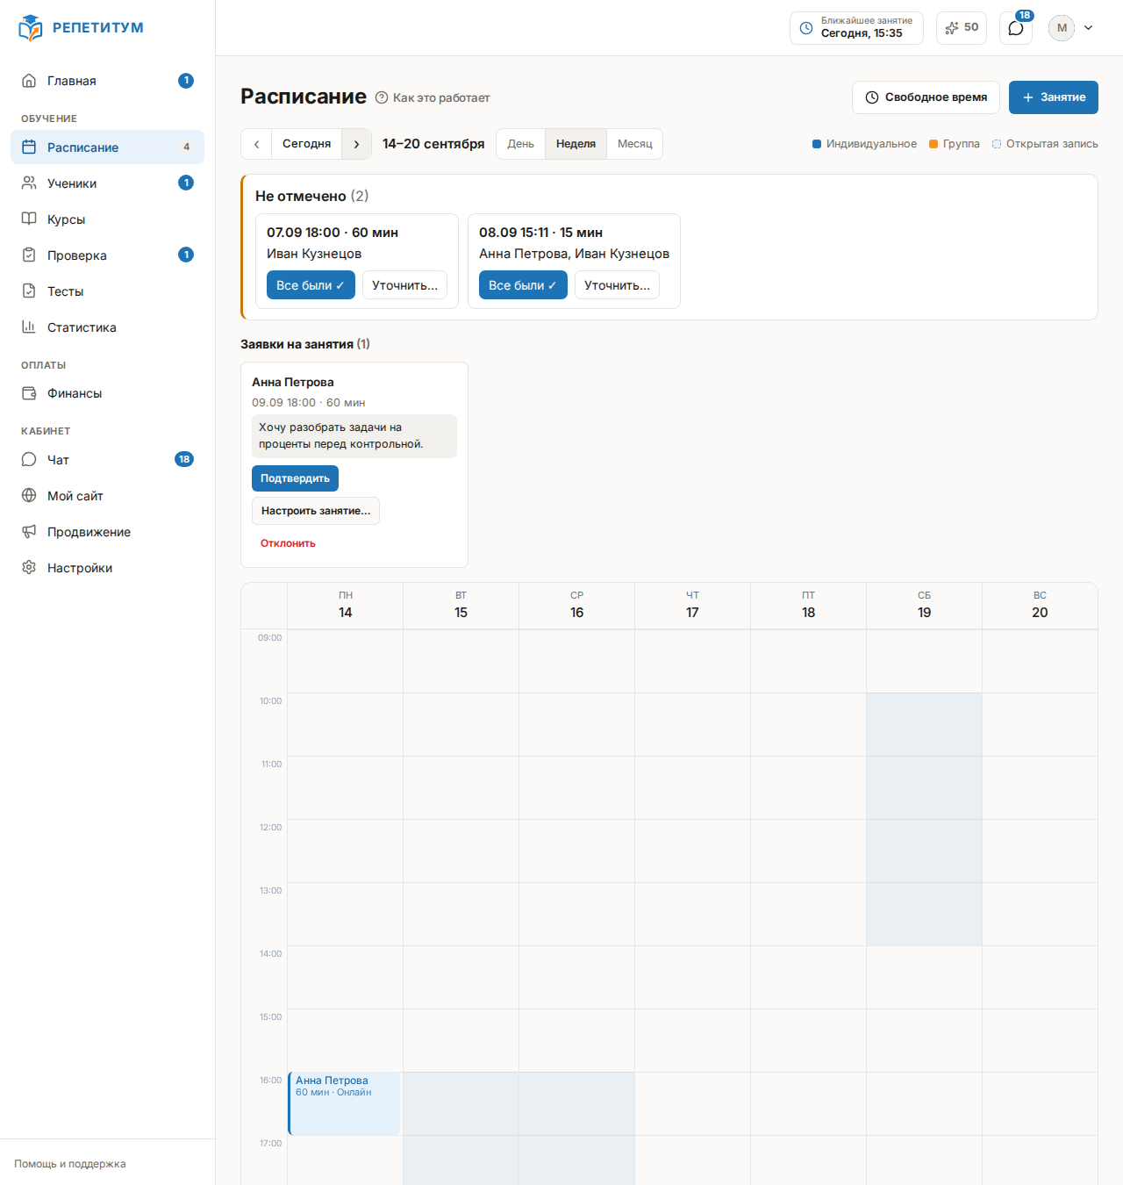Mark Все были for 07.09 lesson
The image size is (1123, 1185).
click(311, 285)
